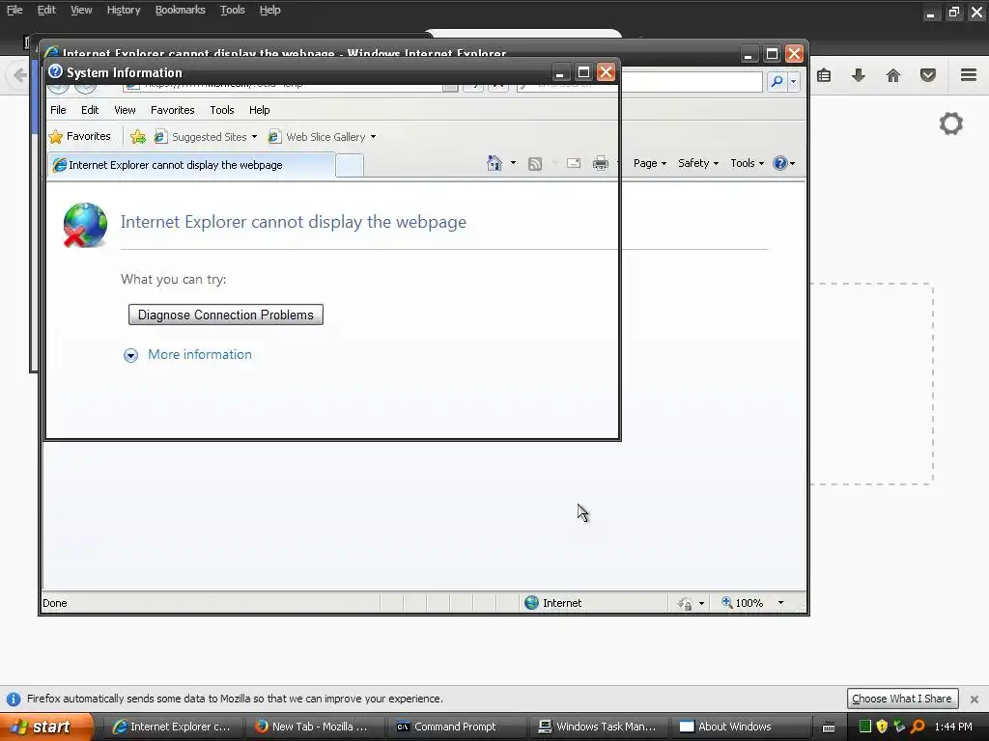
Task: Switch to Windows Task Manager taskbar button
Action: point(597,727)
